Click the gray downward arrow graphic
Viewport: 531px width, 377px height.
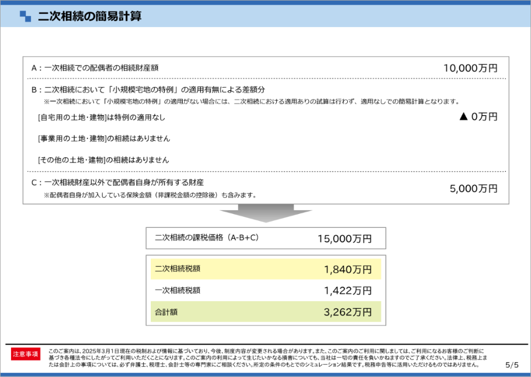coord(265,213)
